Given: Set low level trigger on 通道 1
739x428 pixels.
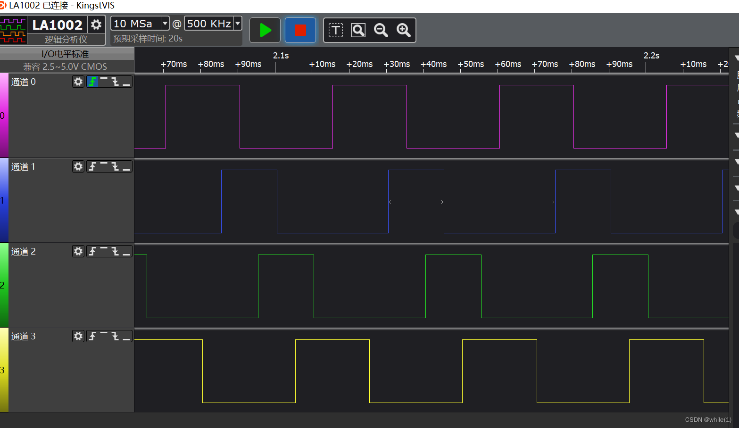Looking at the screenshot, I should point(126,166).
